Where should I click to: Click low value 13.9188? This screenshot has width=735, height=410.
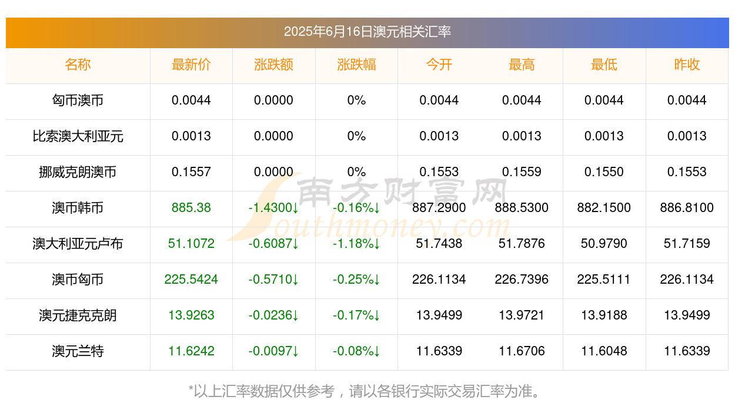pyautogui.click(x=604, y=315)
